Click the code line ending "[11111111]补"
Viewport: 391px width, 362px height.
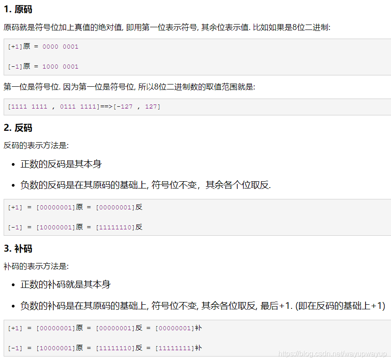(105, 348)
